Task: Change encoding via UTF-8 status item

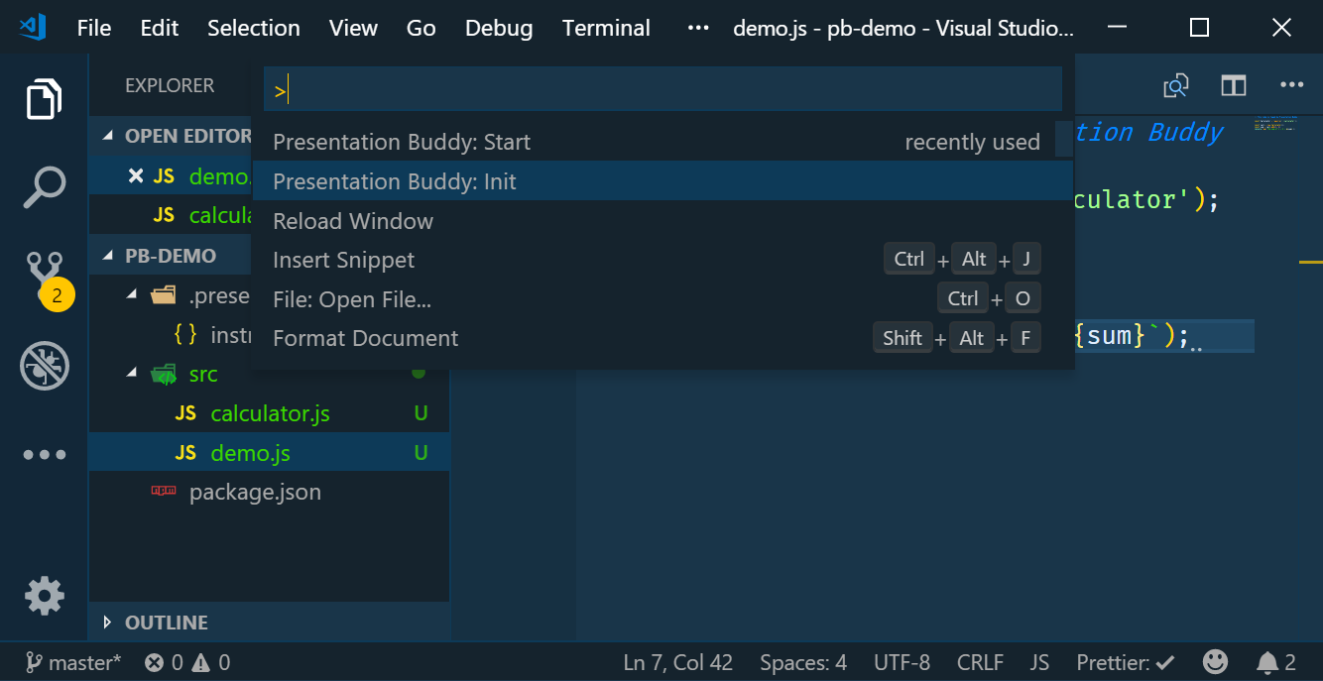Action: click(902, 662)
